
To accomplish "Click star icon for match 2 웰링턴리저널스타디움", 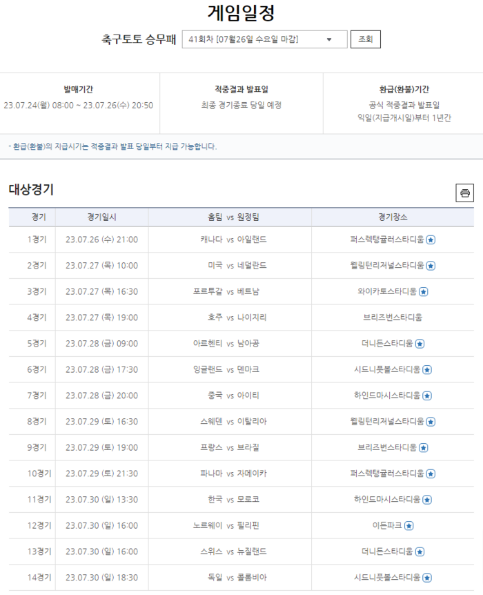I will [x=431, y=266].
